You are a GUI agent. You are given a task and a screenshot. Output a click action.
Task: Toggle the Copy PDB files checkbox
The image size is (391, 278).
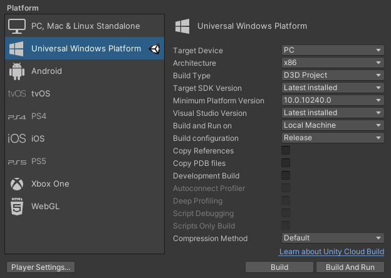pos(286,163)
